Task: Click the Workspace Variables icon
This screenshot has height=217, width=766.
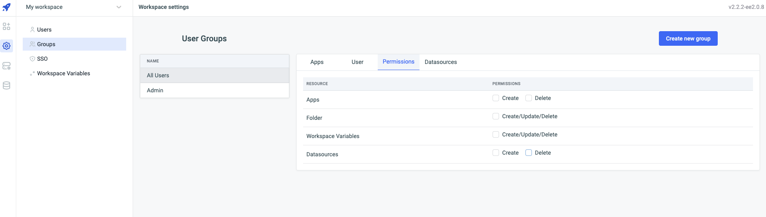Action: [x=32, y=74]
